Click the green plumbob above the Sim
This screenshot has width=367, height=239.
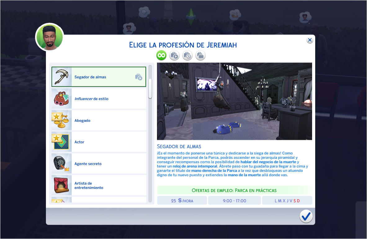191,16
